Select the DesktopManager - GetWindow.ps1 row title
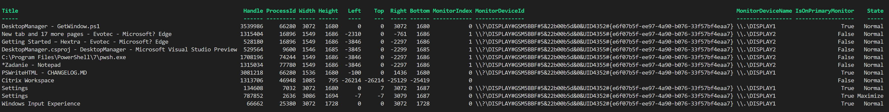The image size is (889, 112). [51, 26]
